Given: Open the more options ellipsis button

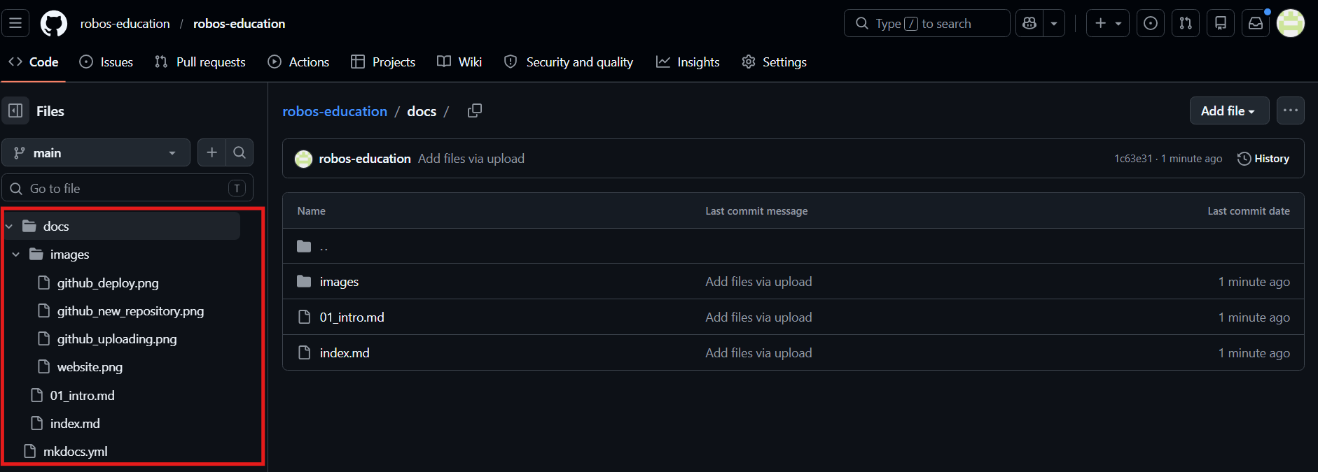Looking at the screenshot, I should pyautogui.click(x=1290, y=110).
